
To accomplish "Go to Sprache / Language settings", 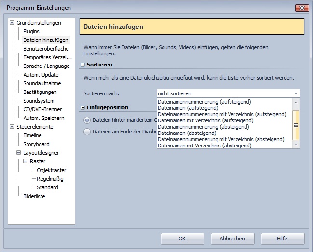I will (x=46, y=66).
